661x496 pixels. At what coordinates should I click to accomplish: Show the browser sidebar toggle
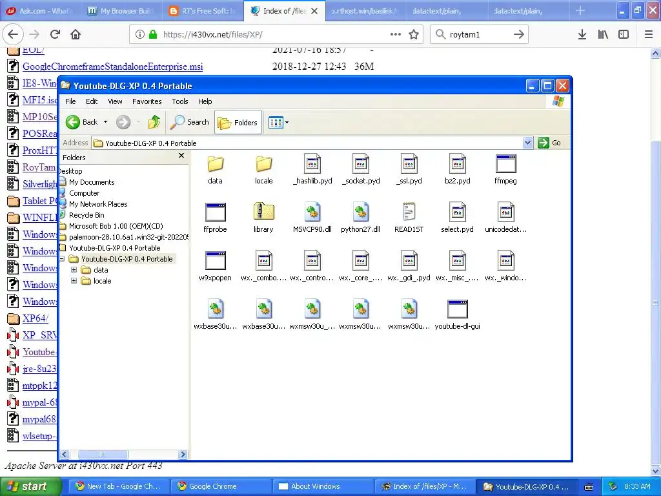624,35
